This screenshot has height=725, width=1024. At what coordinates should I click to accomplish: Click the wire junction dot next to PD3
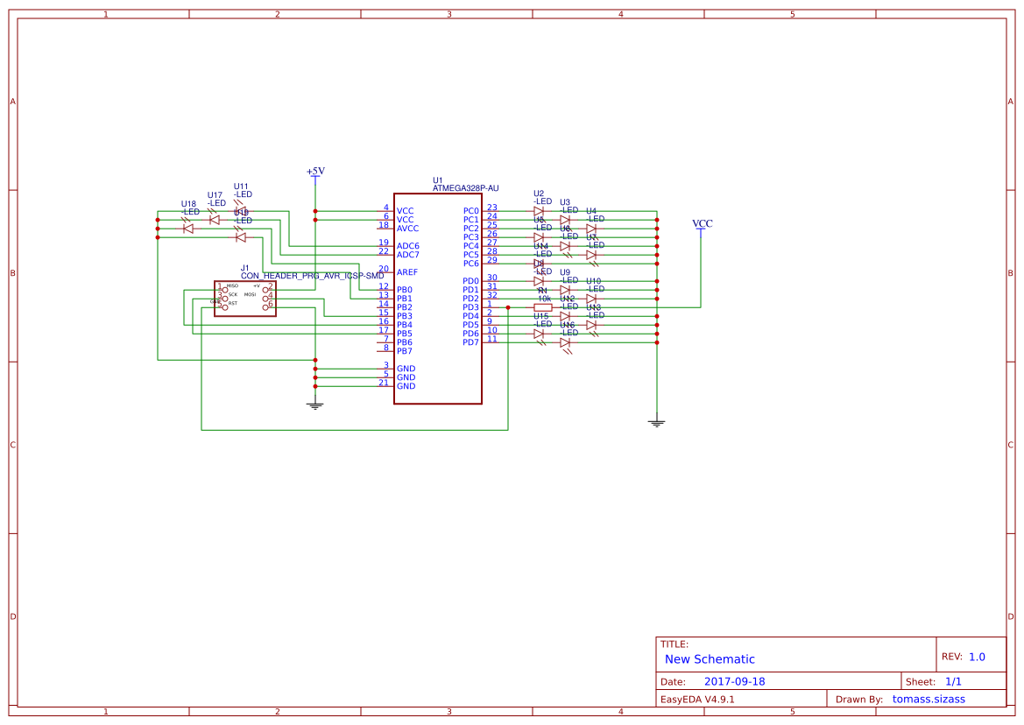(x=508, y=307)
